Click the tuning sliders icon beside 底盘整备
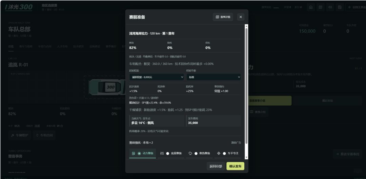This screenshot has height=179, width=366. point(162,153)
